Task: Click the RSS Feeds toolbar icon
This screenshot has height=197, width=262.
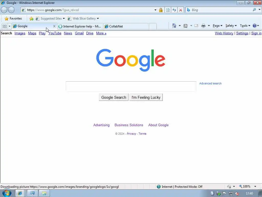Action: [x=185, y=26]
